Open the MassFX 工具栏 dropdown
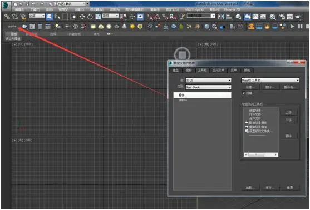Screen dimensions: 310x210 click(x=270, y=81)
